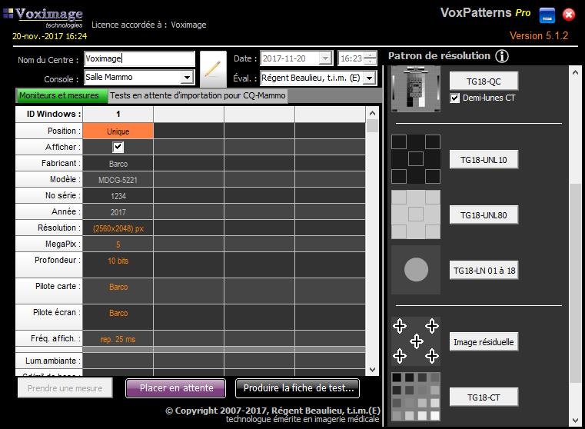Click the No série cell '1234'
585x429 pixels.
coord(118,196)
